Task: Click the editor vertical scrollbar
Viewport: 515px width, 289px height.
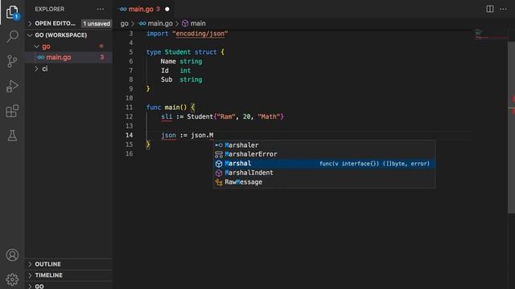Action: click(511, 128)
